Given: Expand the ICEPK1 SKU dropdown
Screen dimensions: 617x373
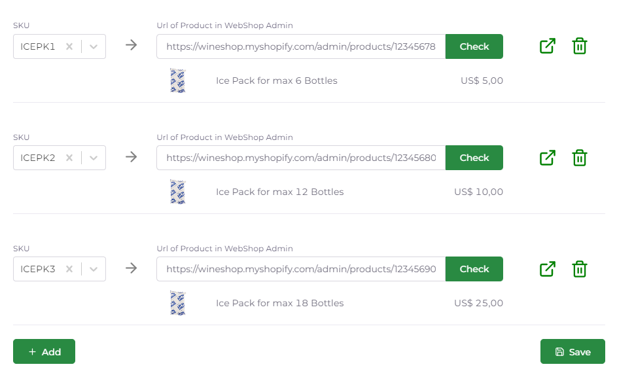Looking at the screenshot, I should pyautogui.click(x=94, y=46).
